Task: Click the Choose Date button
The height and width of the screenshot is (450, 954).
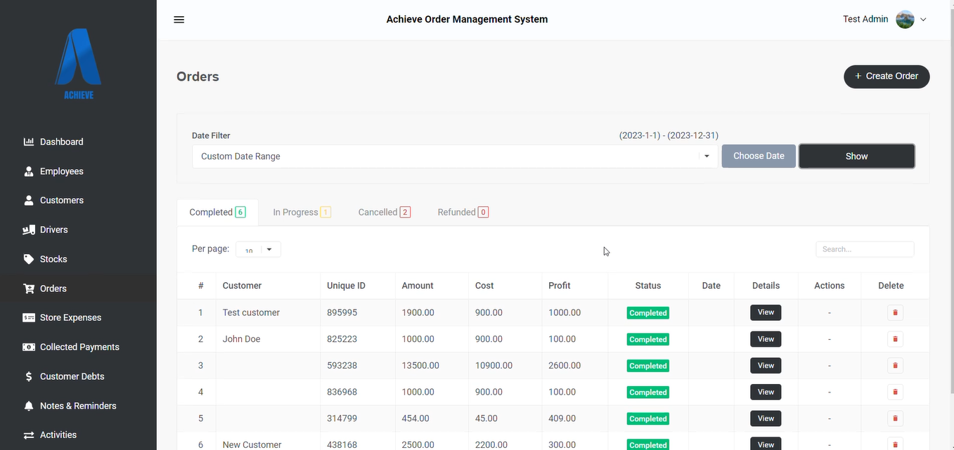Action: (759, 156)
